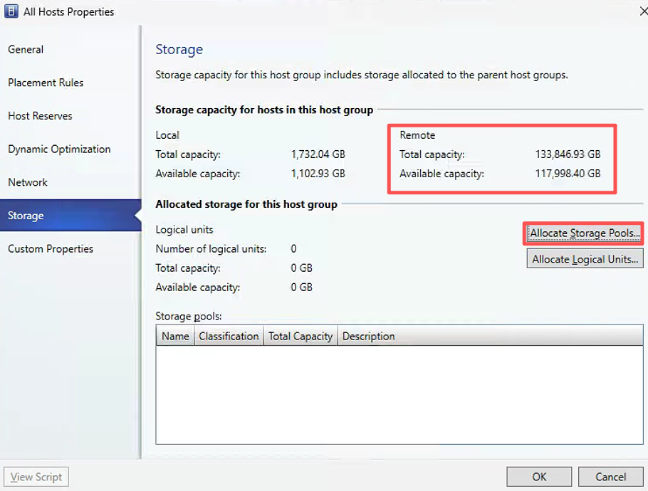
Task: Select remote total capacity 133,846.93 GB
Action: point(568,154)
